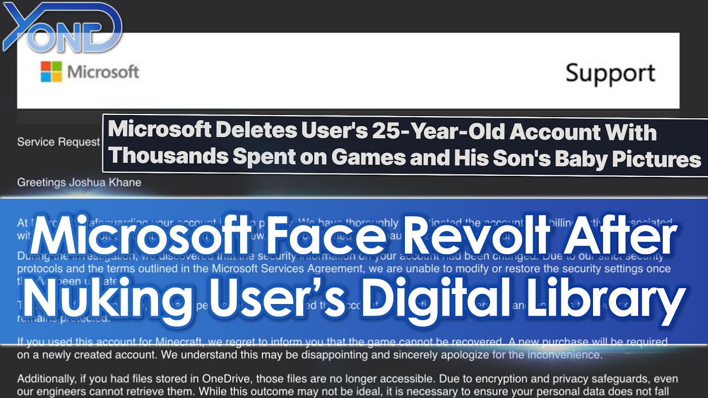
Task: Click title text "Nuking User's Digital Library"
Action: [x=354, y=301]
